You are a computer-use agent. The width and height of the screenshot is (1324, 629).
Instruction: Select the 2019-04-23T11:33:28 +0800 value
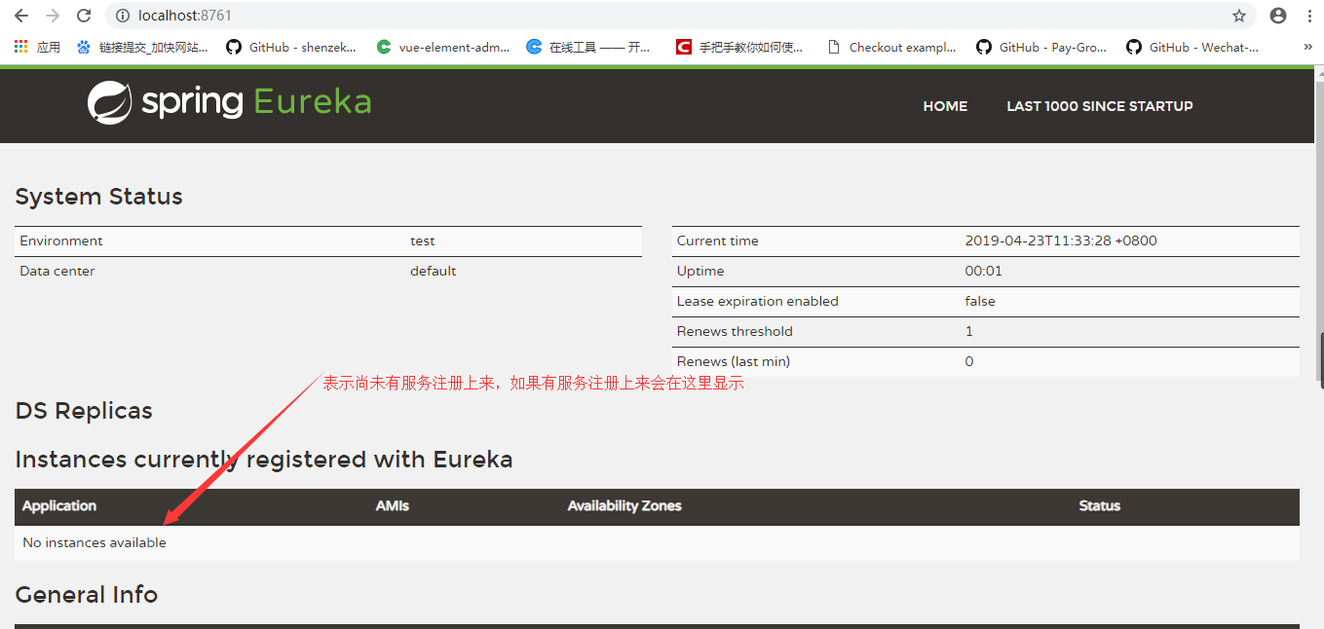click(1061, 240)
